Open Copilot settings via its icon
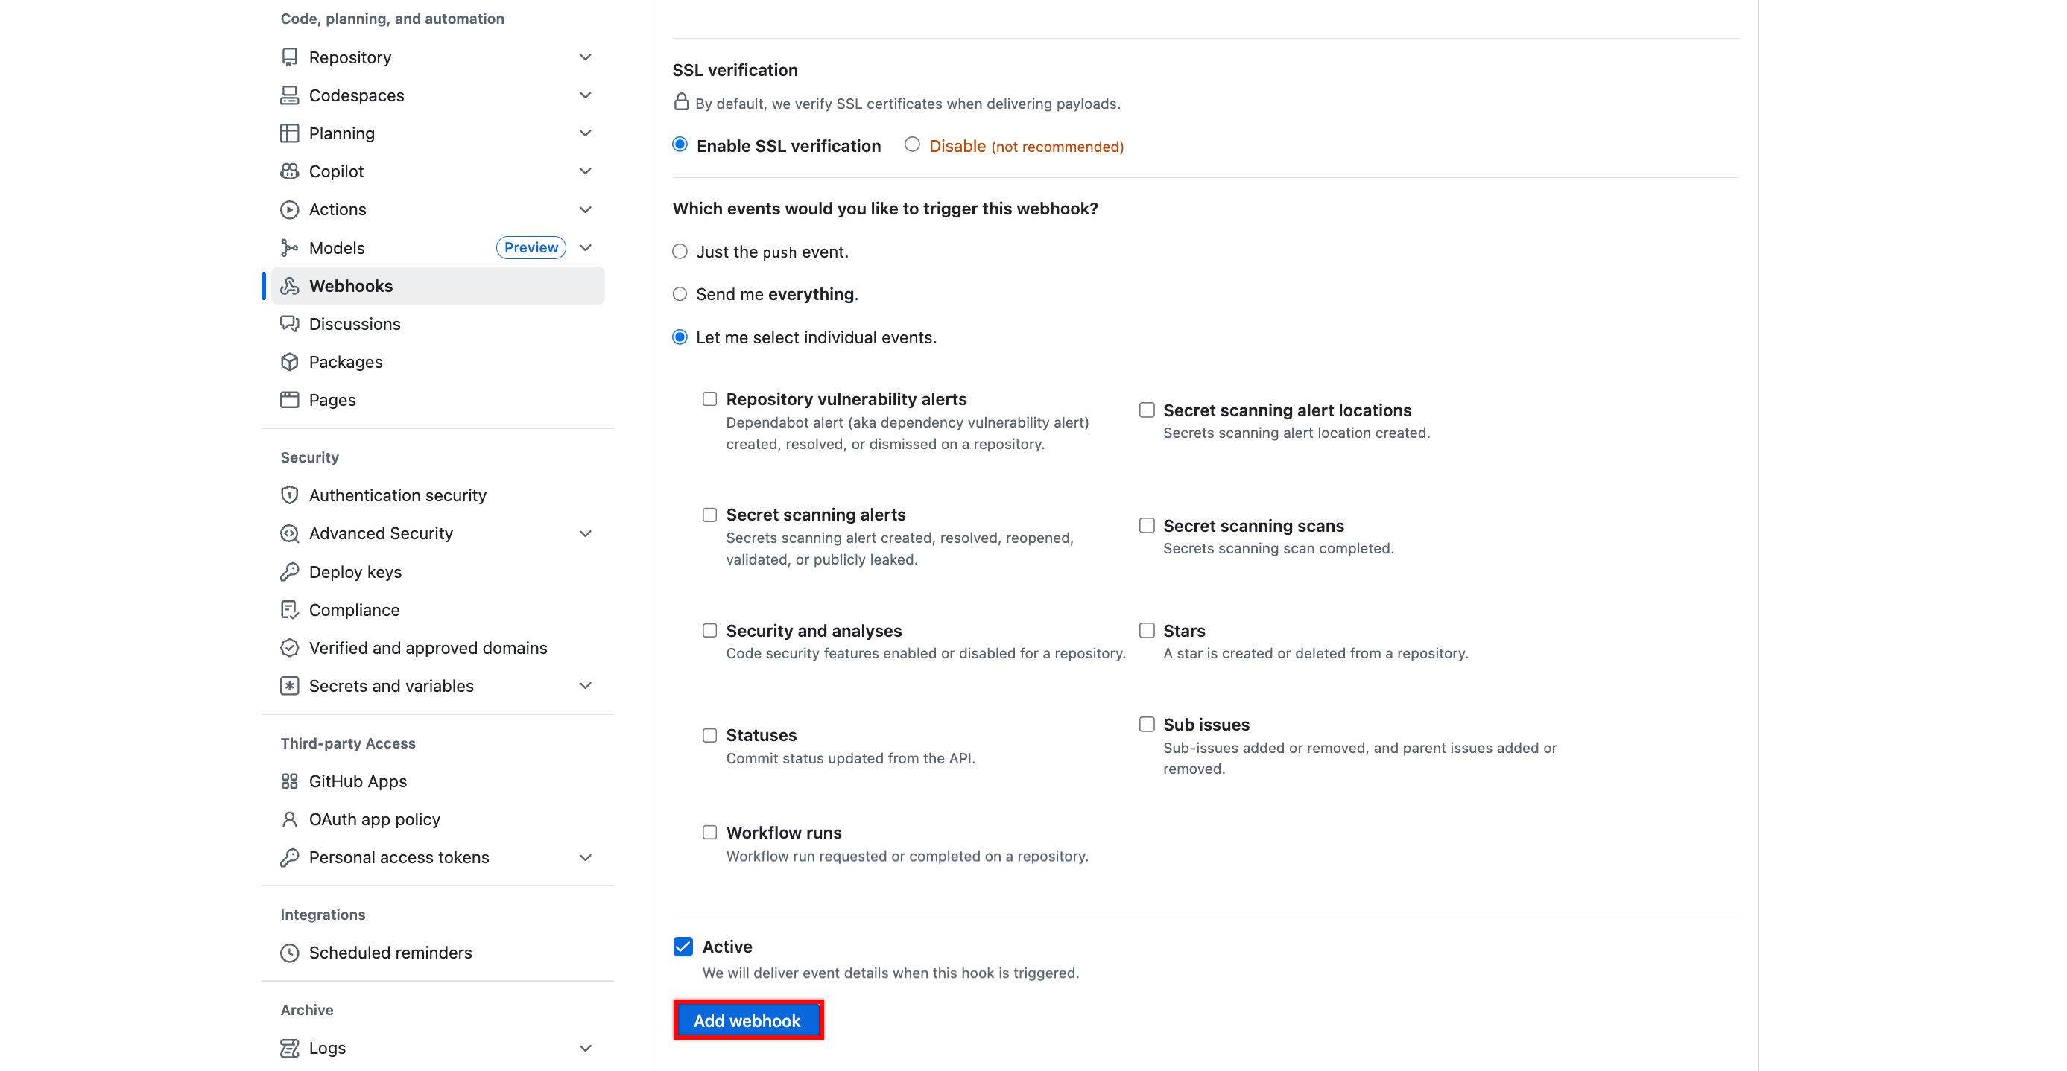2067x1071 pixels. coord(290,171)
